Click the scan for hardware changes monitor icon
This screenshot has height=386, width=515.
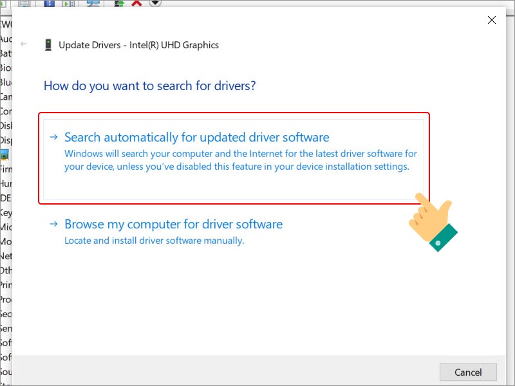(93, 3)
